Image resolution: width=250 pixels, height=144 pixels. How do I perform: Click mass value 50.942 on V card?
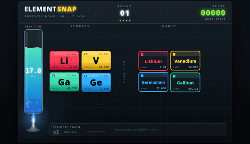(104, 67)
